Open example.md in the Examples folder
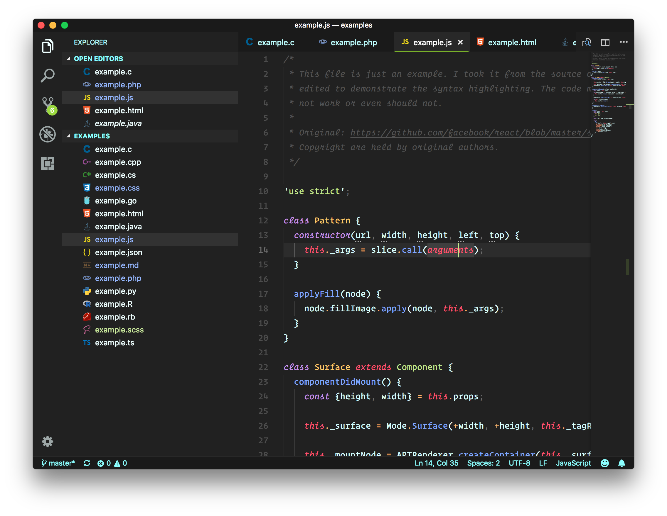667x516 pixels. (150, 265)
